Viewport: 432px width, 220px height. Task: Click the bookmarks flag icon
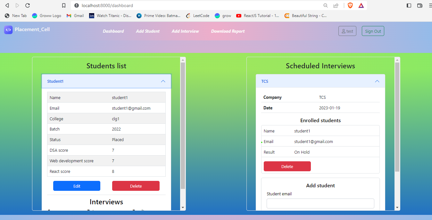pos(63,5)
